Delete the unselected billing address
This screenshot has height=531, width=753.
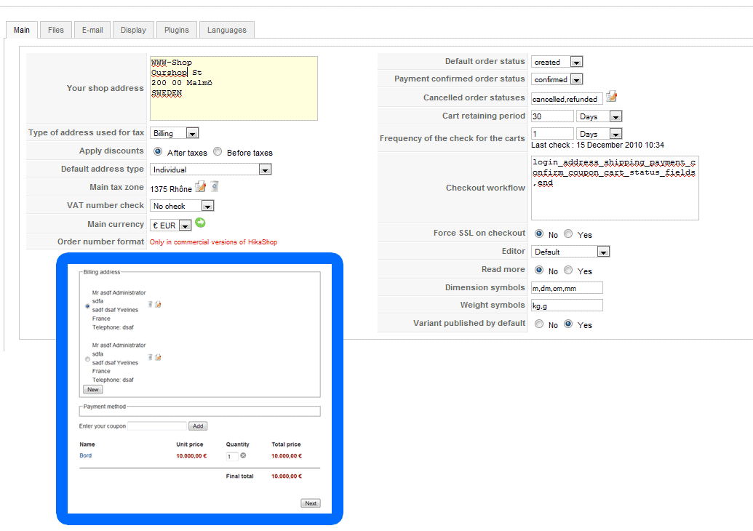point(150,357)
